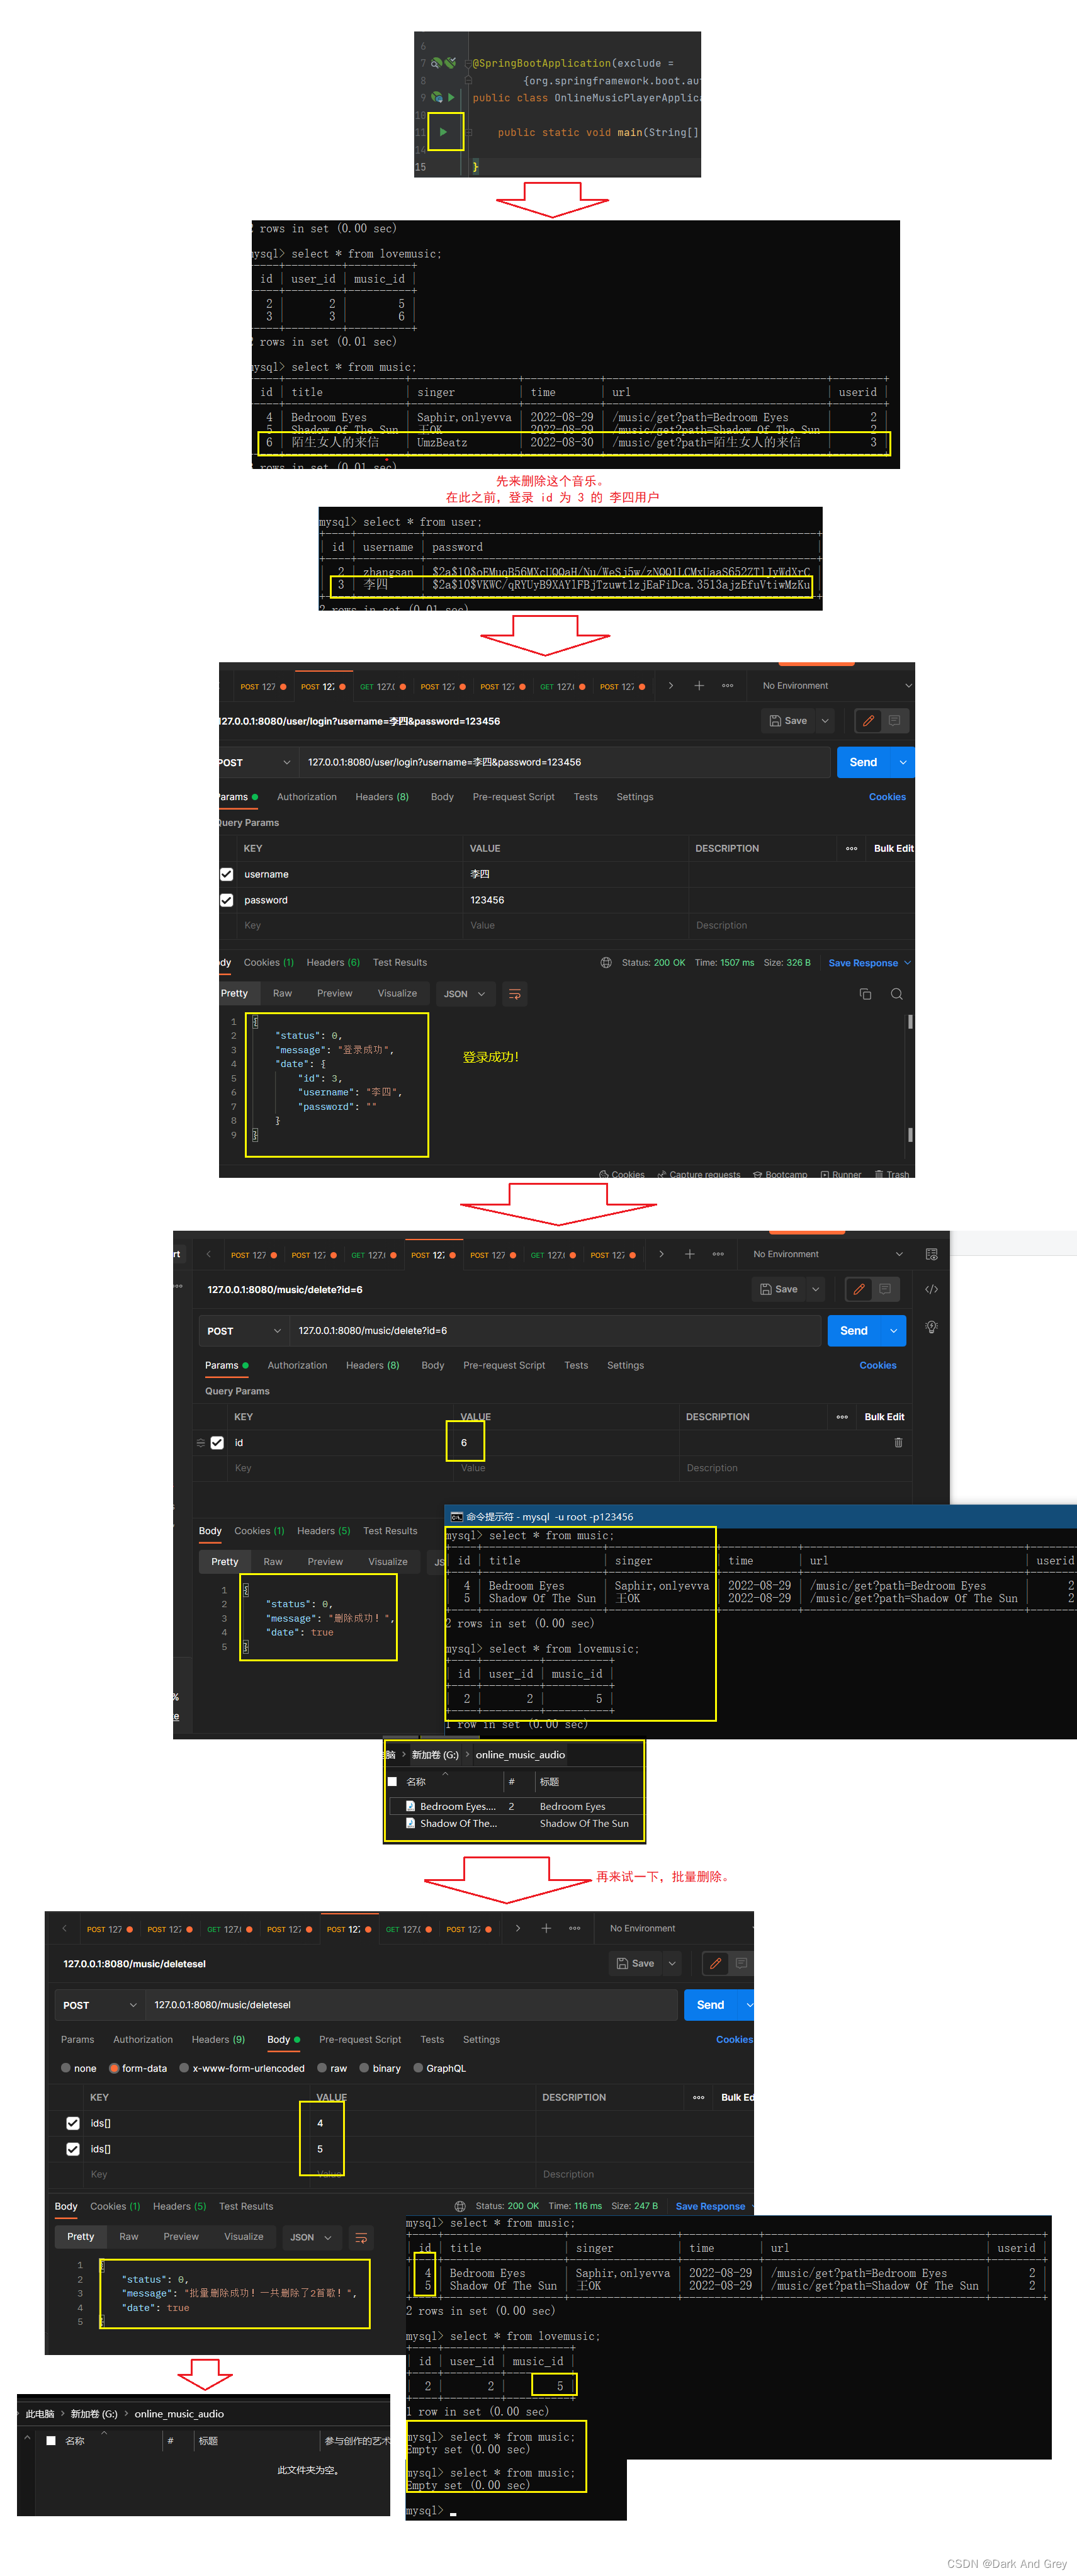Click the edit pencil icon in login request window
This screenshot has width=1077, height=2576.
click(868, 721)
